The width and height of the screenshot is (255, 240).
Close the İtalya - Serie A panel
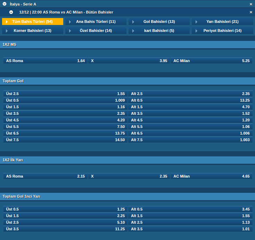[x=251, y=4]
